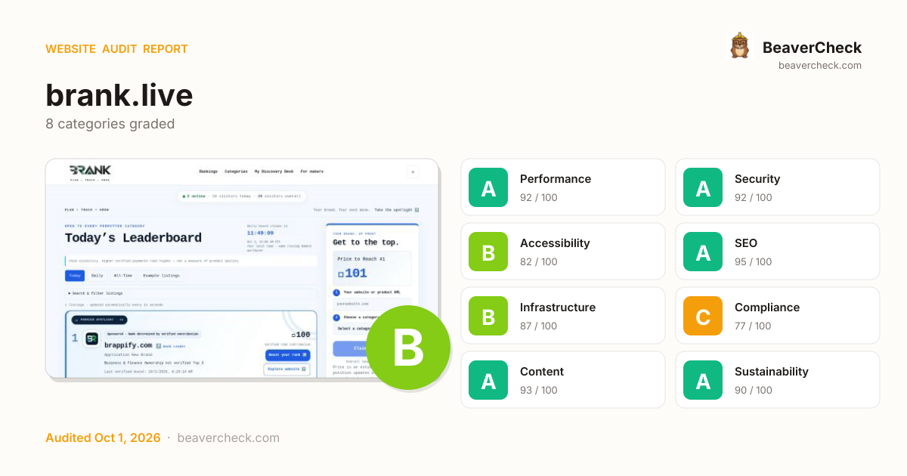Click the brank.live domain heading
This screenshot has width=907, height=476.
(x=119, y=95)
